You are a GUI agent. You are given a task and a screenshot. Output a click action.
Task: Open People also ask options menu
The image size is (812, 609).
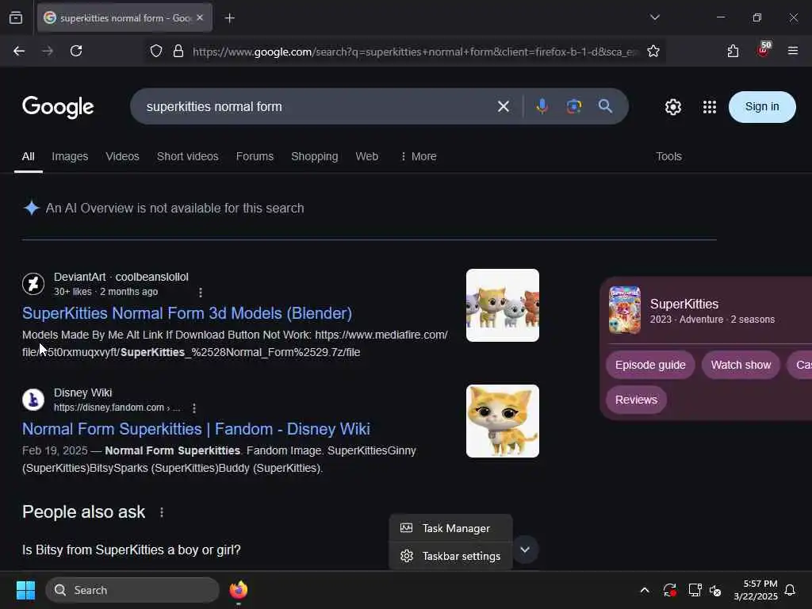pos(162,512)
